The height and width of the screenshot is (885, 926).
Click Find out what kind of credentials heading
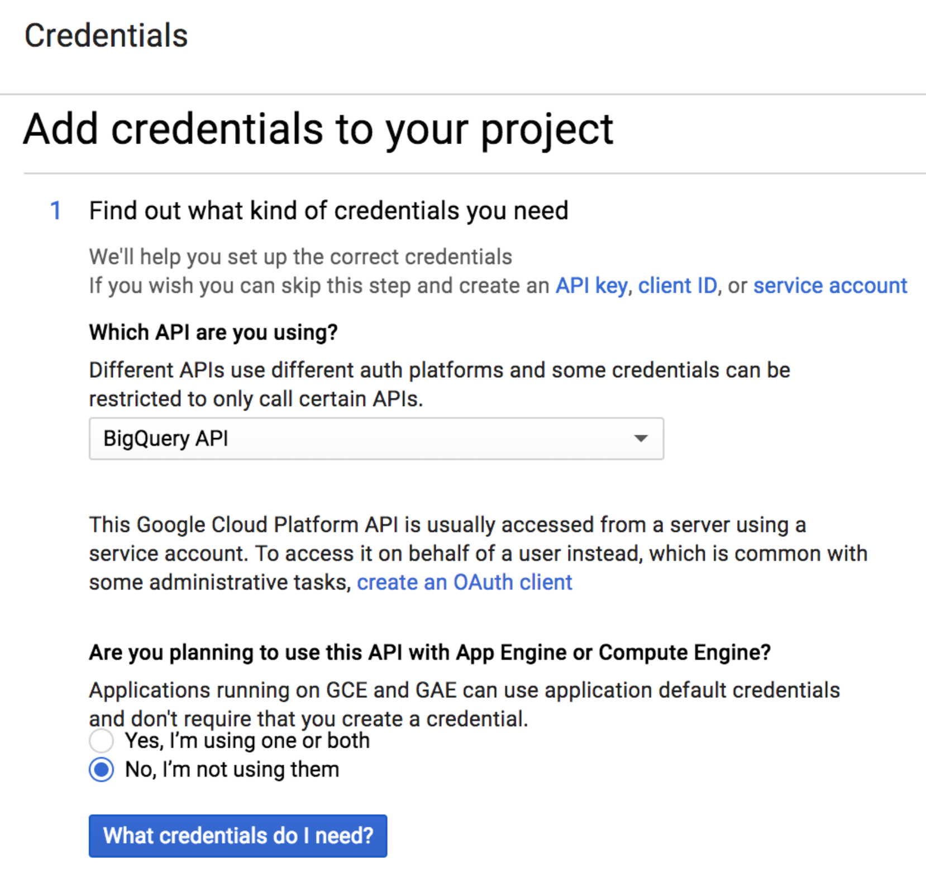click(x=328, y=211)
